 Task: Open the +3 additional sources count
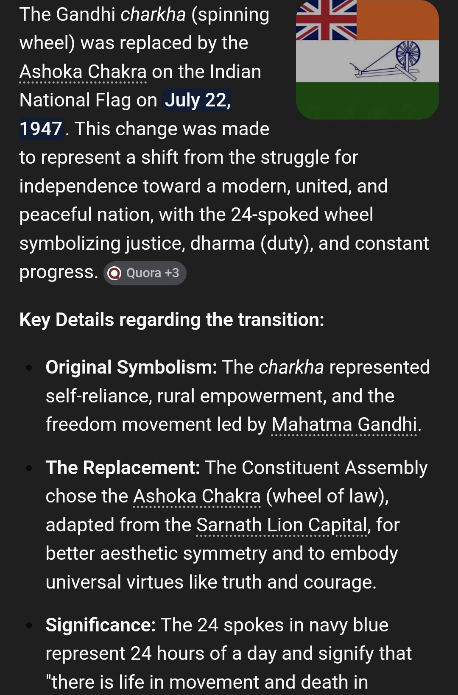coord(172,273)
